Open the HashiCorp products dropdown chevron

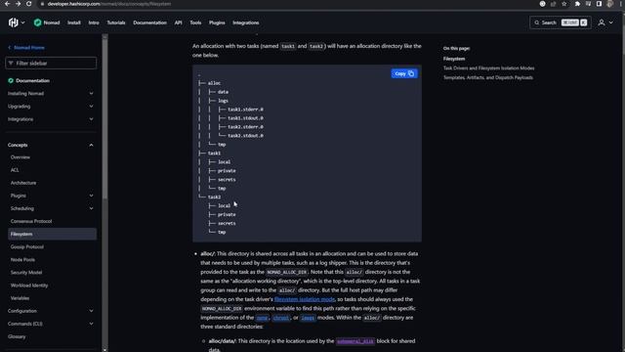(22, 22)
